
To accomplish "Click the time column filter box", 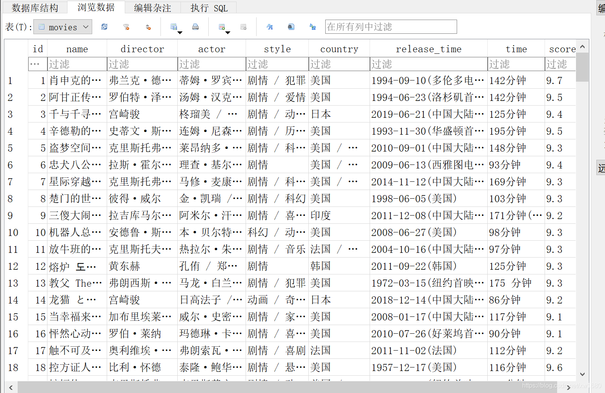I will 516,64.
